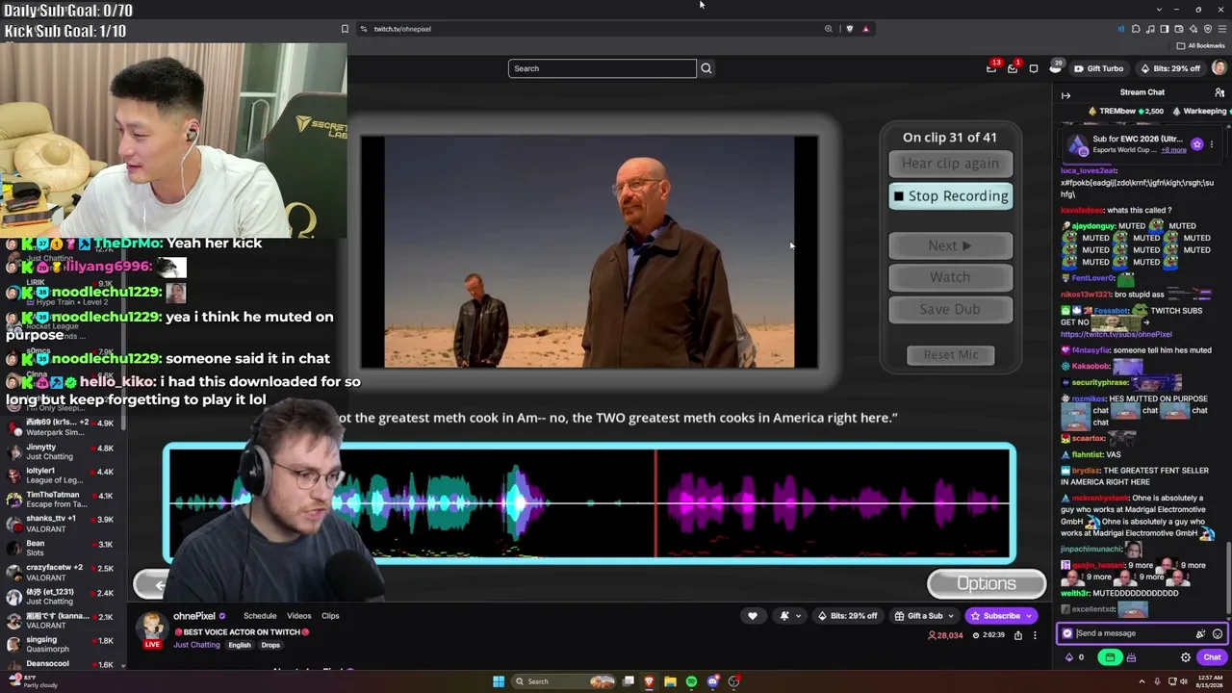Image resolution: width=1232 pixels, height=693 pixels.
Task: Open Twitch notifications with 13 badge
Action: click(991, 68)
